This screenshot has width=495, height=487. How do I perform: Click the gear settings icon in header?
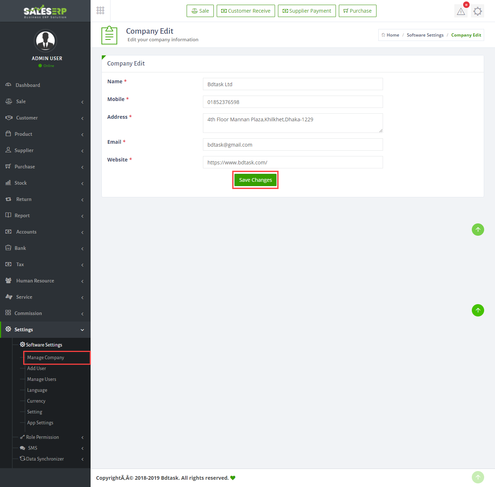point(478,11)
